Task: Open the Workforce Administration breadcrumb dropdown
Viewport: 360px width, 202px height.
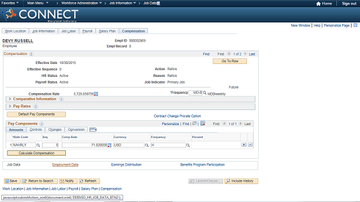Action: [82, 3]
